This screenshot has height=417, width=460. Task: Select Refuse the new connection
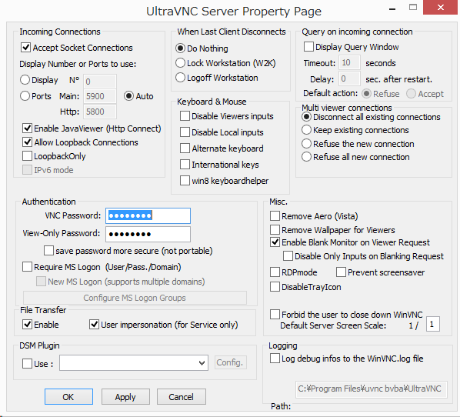point(306,144)
